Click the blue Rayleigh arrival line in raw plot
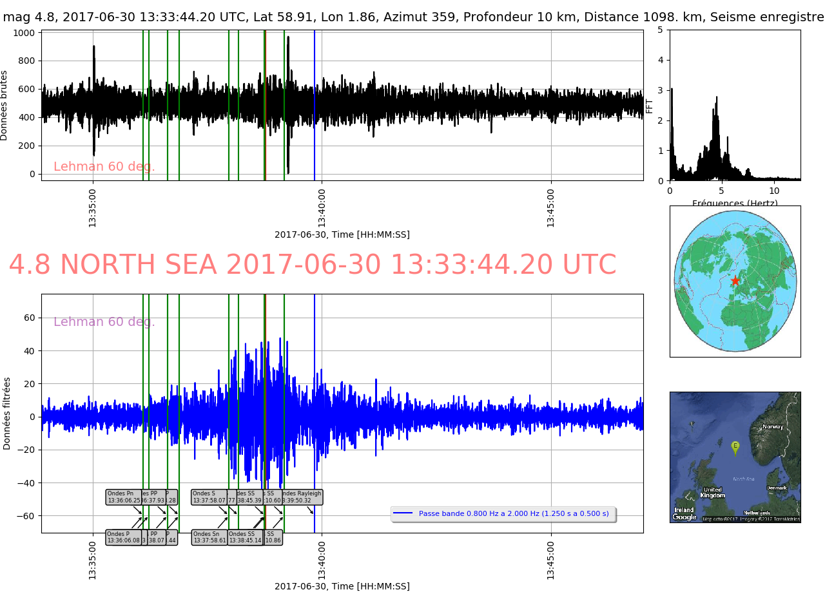Viewport: 825px width, 592px height. [x=315, y=103]
